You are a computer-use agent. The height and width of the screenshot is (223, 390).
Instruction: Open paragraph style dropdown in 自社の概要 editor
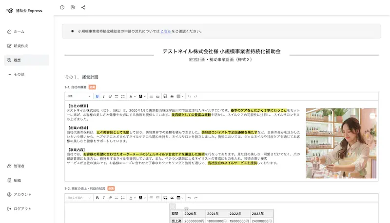[78, 96]
